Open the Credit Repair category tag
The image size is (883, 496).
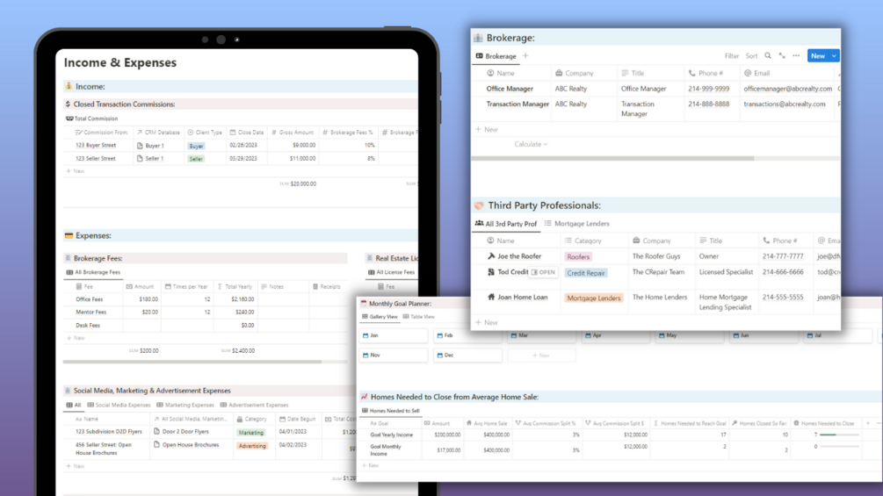(586, 273)
